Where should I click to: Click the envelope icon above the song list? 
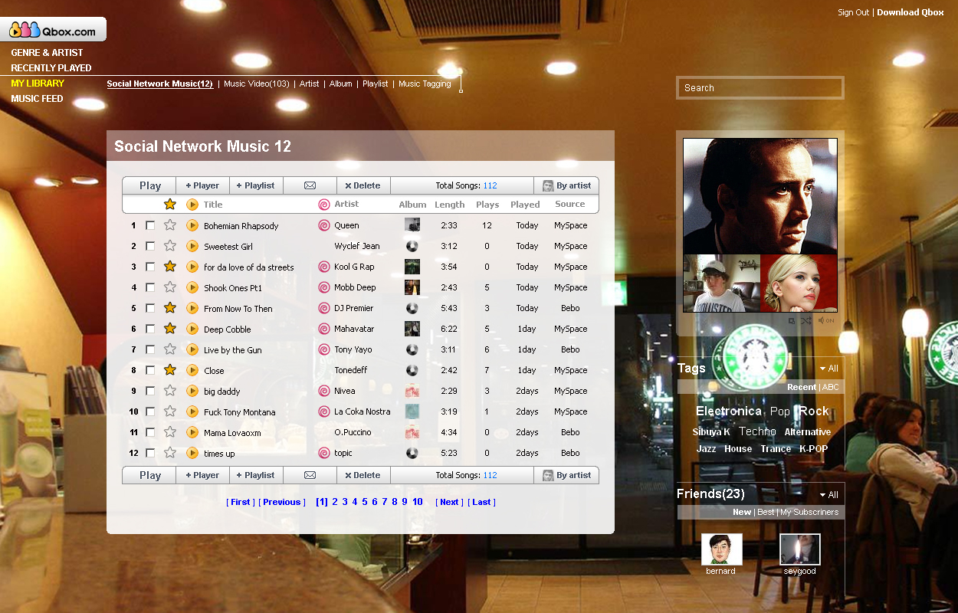[310, 185]
